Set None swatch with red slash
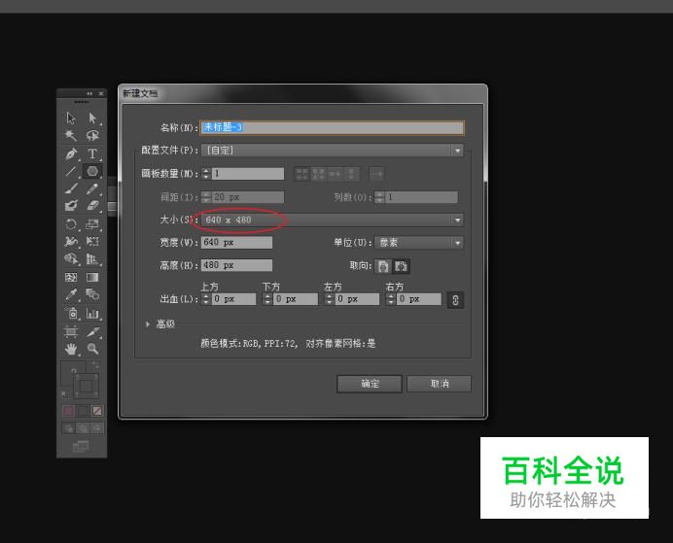Image resolution: width=673 pixels, height=543 pixels. [97, 411]
